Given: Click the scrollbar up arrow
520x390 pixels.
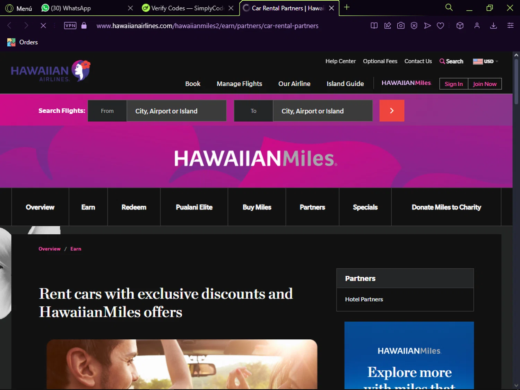Looking at the screenshot, I should click(516, 55).
